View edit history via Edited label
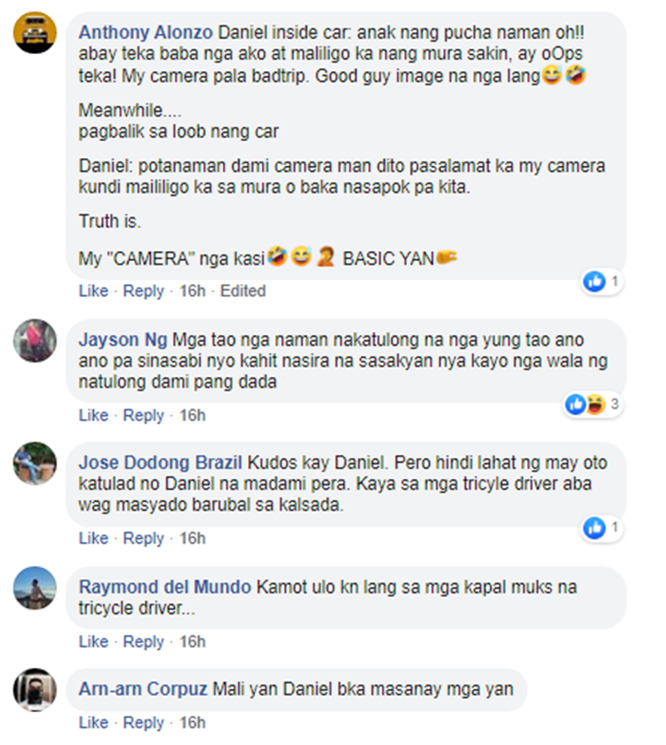Image resolution: width=666 pixels, height=745 pixels. (x=242, y=291)
